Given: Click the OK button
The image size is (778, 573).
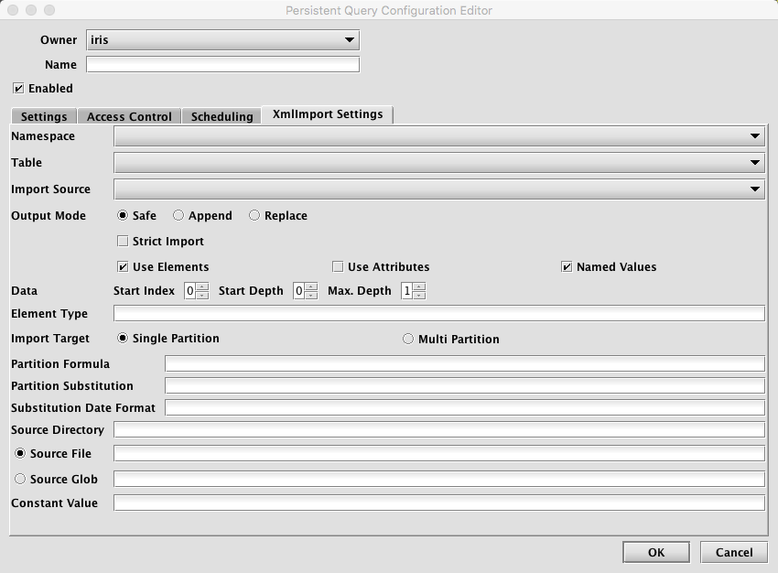Looking at the screenshot, I should [655, 552].
